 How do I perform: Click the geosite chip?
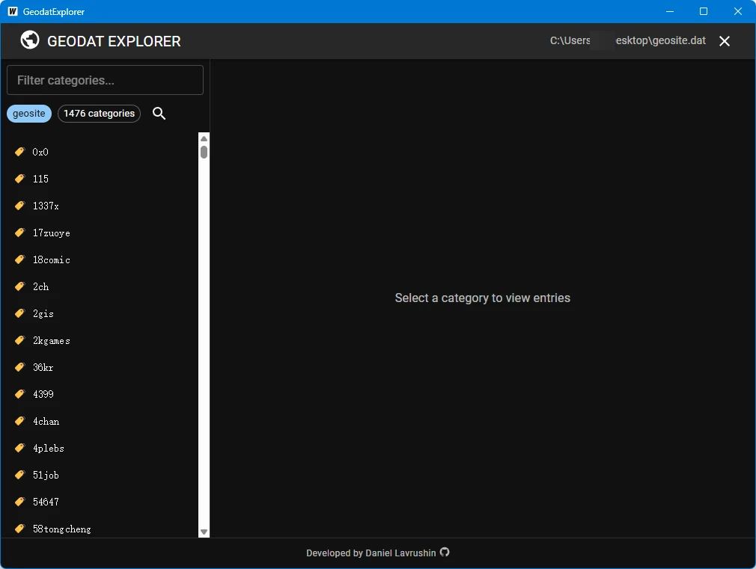[29, 114]
